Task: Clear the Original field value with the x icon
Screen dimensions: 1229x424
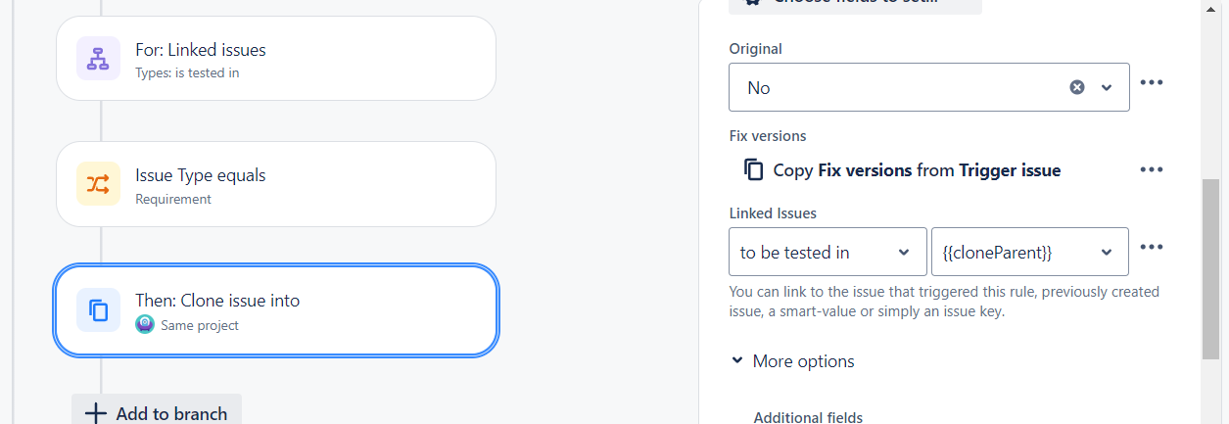Action: 1077,87
